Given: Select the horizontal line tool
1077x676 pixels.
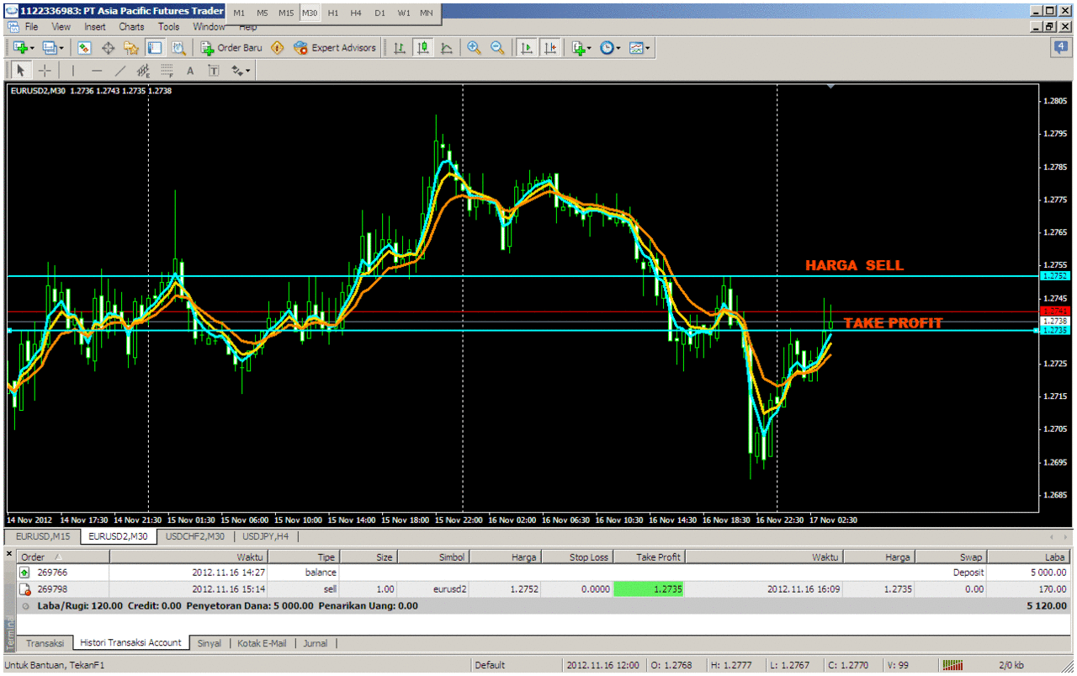Looking at the screenshot, I should (97, 71).
